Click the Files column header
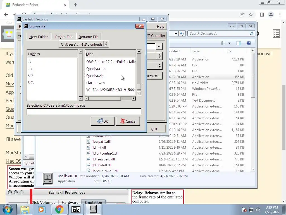 point(110,54)
